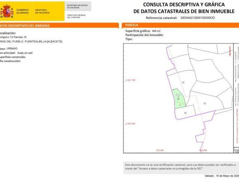Click the 'Localización:' label
Image resolution: width=239 pixels, height=179 pixels.
coord(7,33)
